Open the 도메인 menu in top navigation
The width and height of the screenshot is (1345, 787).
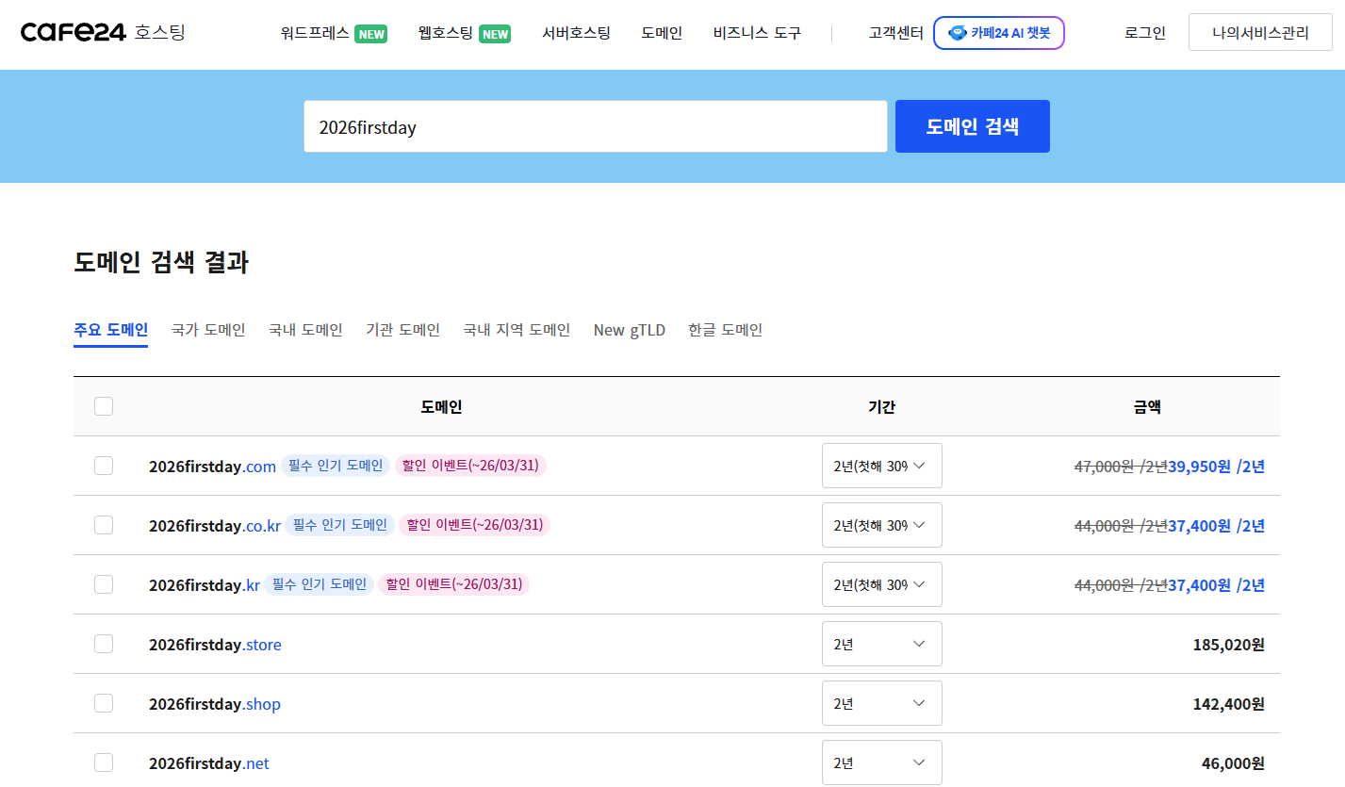[x=661, y=32]
